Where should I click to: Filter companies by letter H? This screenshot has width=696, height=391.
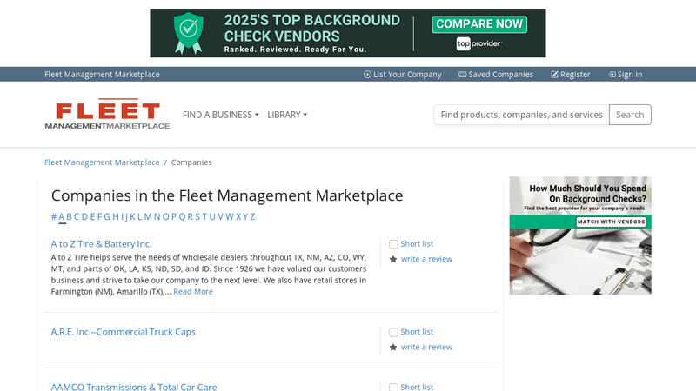coord(116,216)
